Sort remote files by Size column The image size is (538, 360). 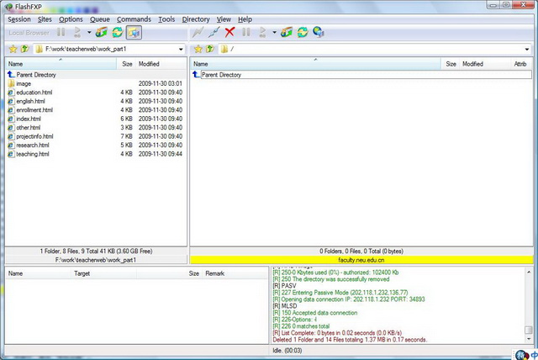(451, 64)
